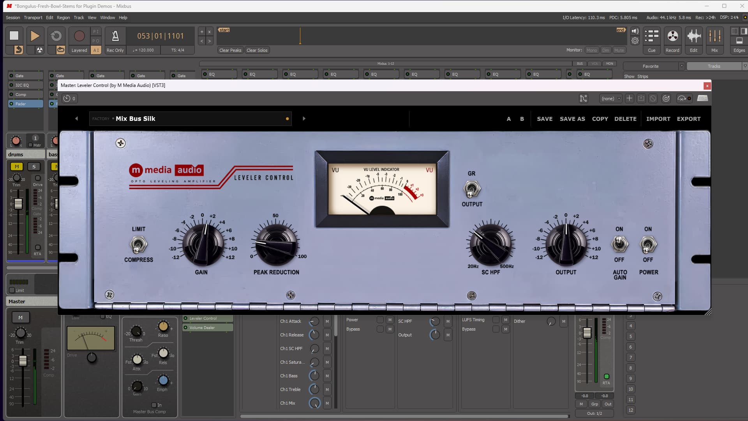The height and width of the screenshot is (421, 748).
Task: Click EXPORT in preset bar
Action: 688,119
